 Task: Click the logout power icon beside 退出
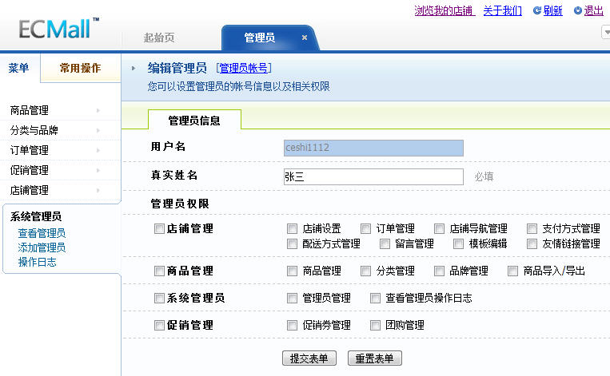pyautogui.click(x=577, y=10)
